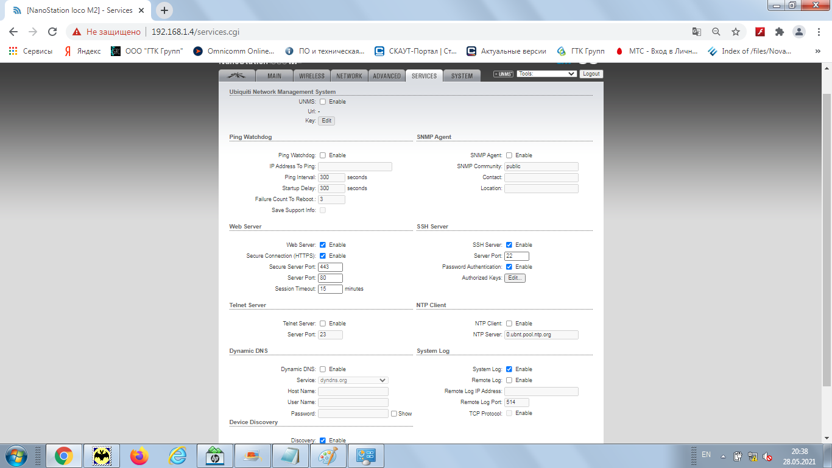Switch to the WIRELESS tab
Viewport: 832px width, 468px height.
[x=312, y=76]
